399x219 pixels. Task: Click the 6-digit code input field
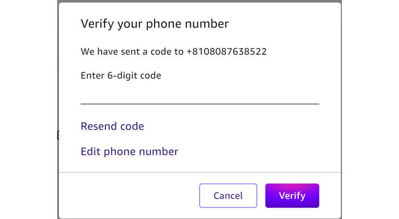pyautogui.click(x=199, y=95)
